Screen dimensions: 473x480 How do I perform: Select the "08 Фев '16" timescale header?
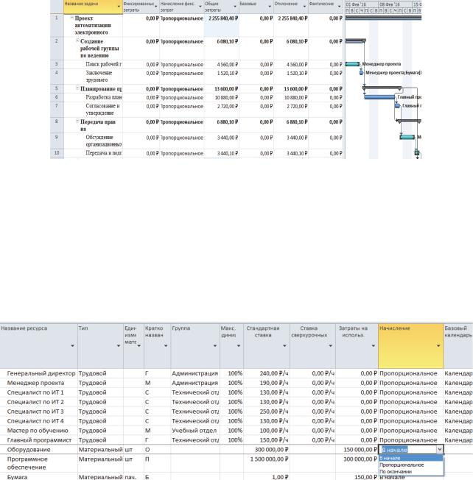396,4
